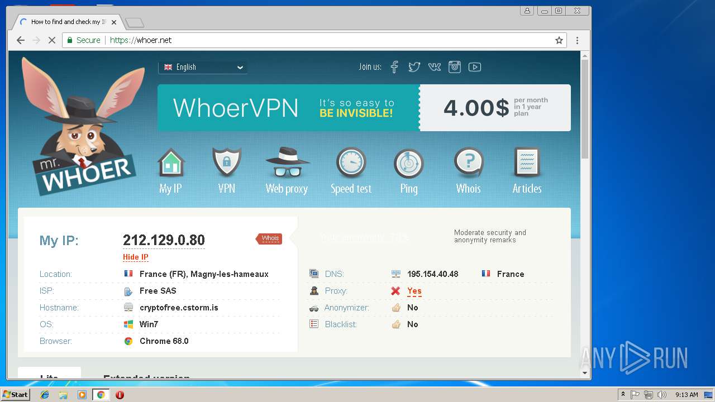Open the Speed test gauge icon
Image resolution: width=715 pixels, height=402 pixels.
click(x=351, y=162)
